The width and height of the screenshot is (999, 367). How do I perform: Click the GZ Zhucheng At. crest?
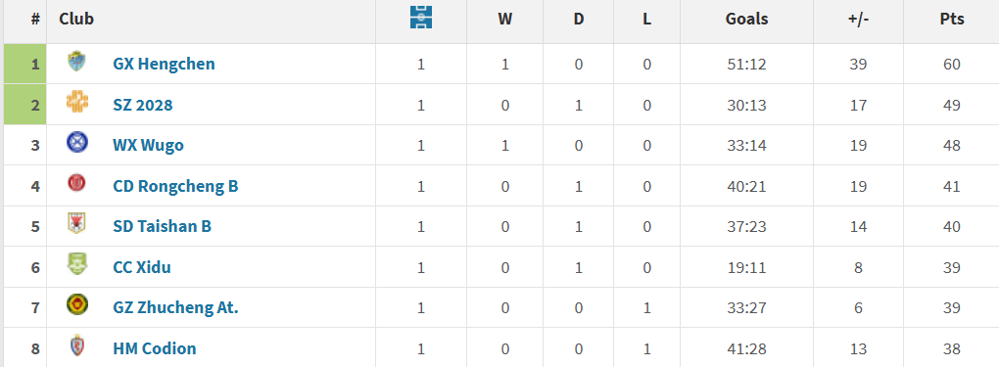click(77, 304)
